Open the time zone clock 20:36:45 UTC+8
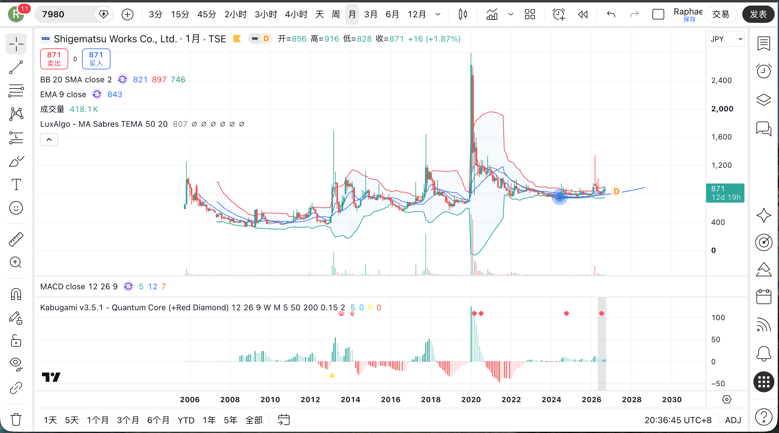The image size is (779, 433). (x=678, y=420)
